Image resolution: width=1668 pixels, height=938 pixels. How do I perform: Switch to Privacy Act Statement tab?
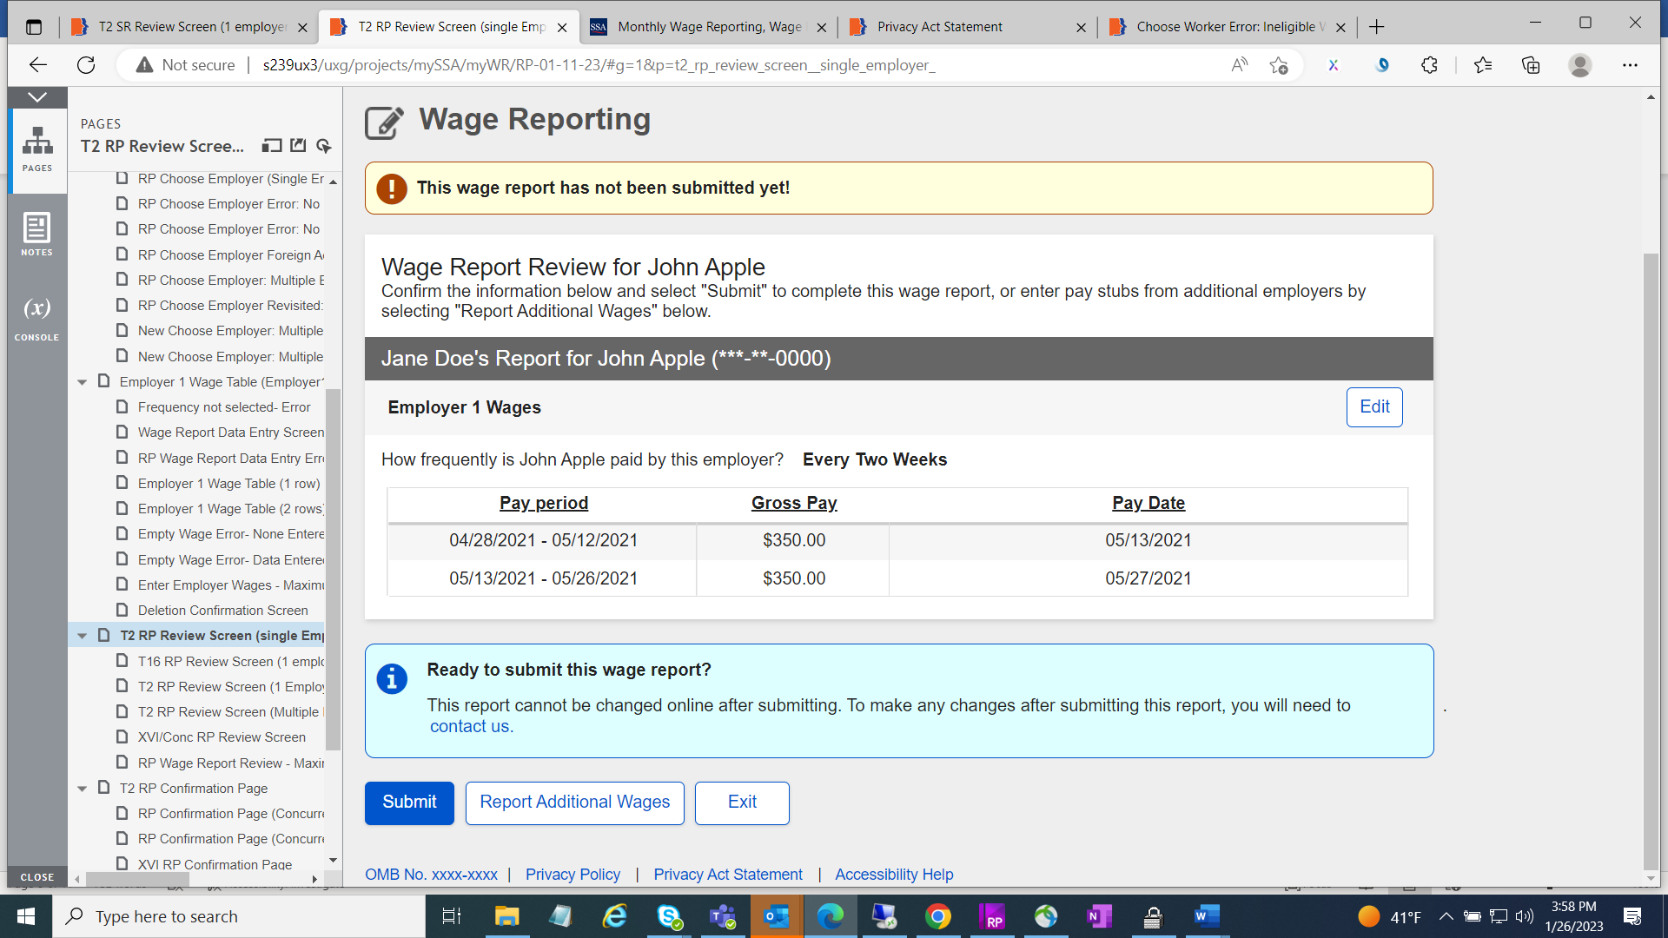(x=939, y=27)
